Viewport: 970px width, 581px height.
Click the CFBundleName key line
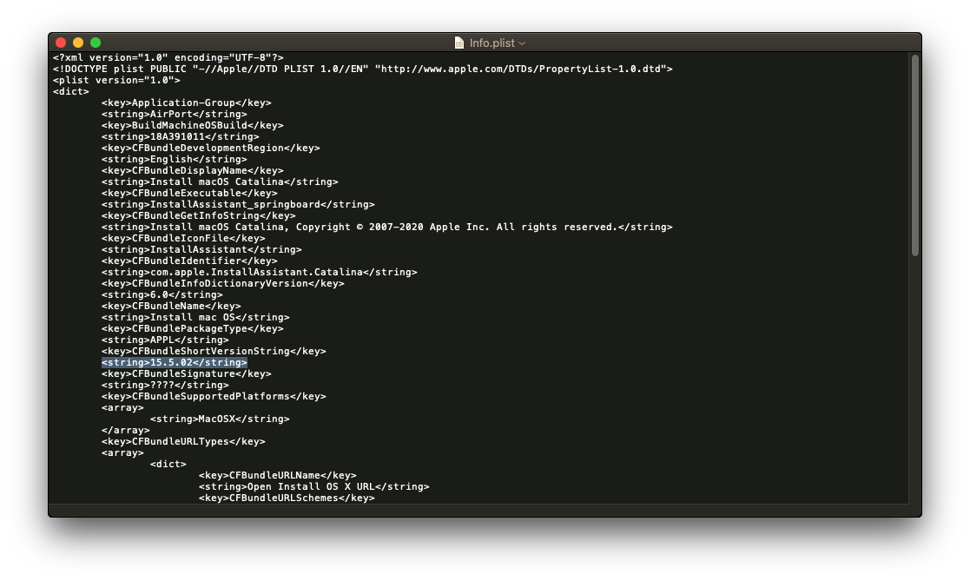pyautogui.click(x=171, y=307)
